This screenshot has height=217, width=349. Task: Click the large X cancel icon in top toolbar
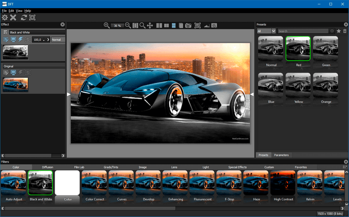click(13, 17)
